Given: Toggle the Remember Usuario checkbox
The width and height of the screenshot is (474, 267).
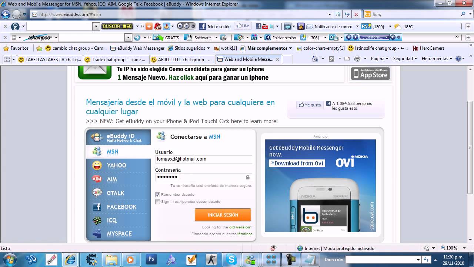Looking at the screenshot, I should click(158, 195).
